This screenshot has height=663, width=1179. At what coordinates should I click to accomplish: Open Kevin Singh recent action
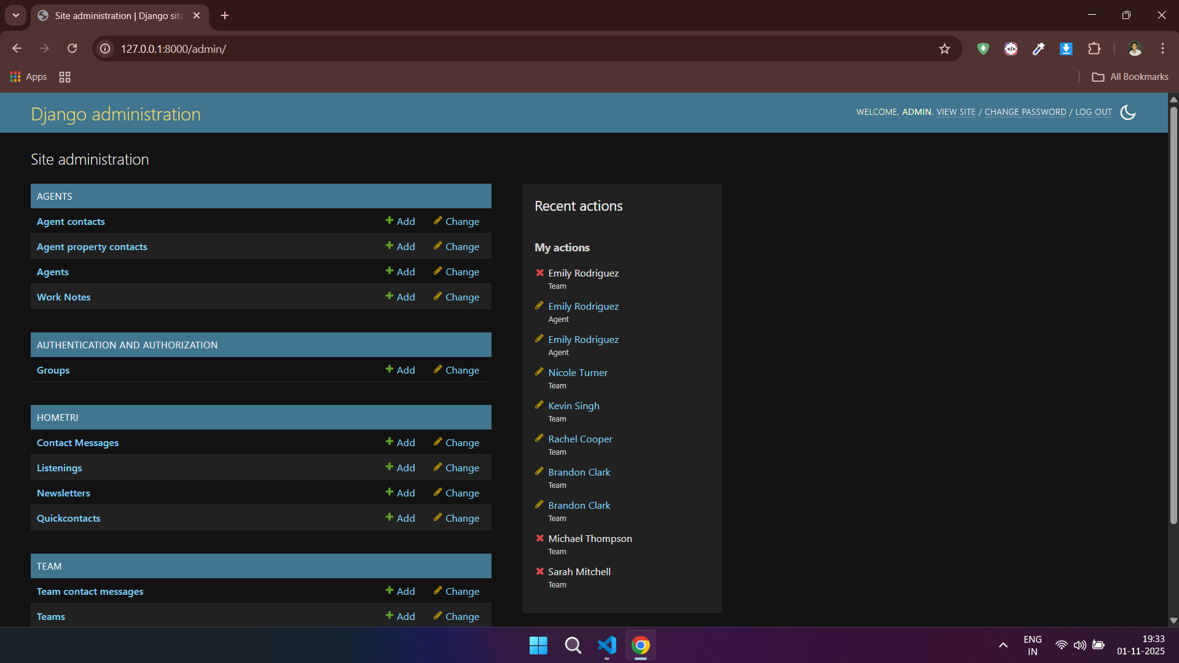574,406
